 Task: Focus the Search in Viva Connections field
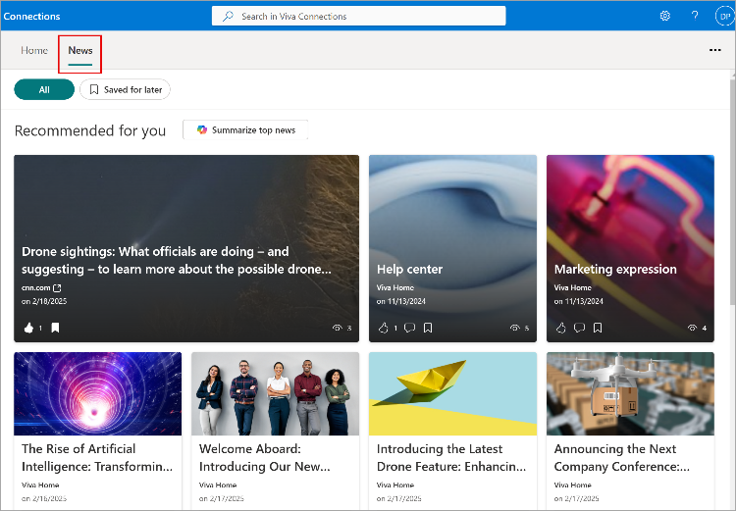click(358, 16)
